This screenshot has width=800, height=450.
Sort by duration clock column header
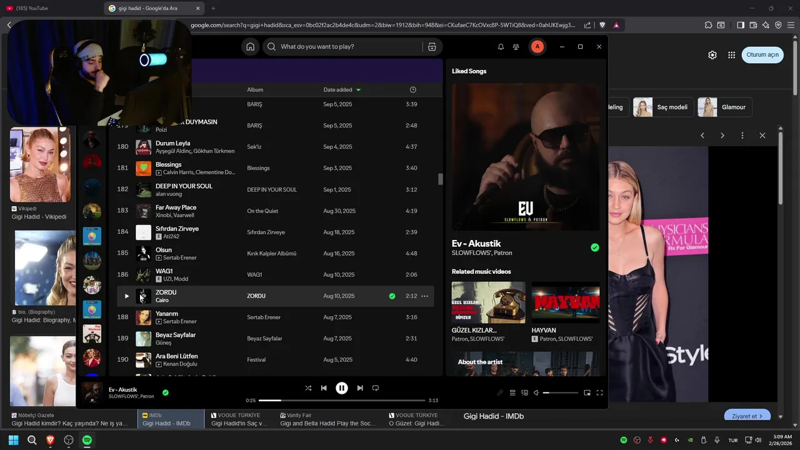point(412,90)
